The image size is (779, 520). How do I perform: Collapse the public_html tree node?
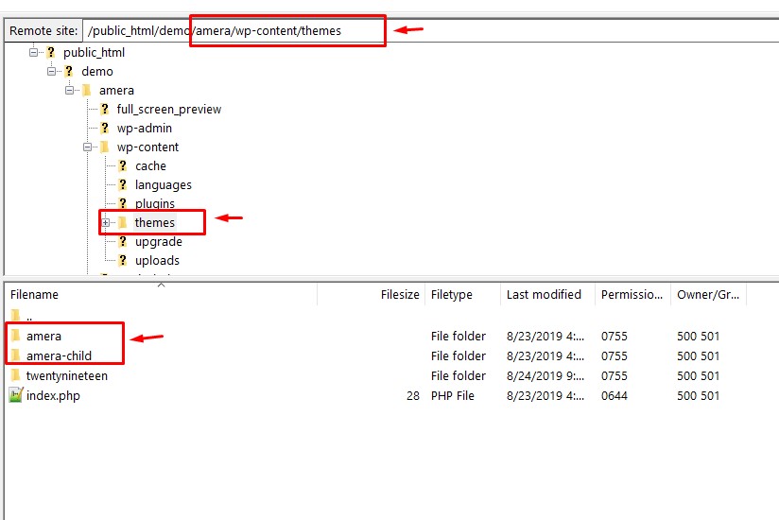pyautogui.click(x=34, y=53)
